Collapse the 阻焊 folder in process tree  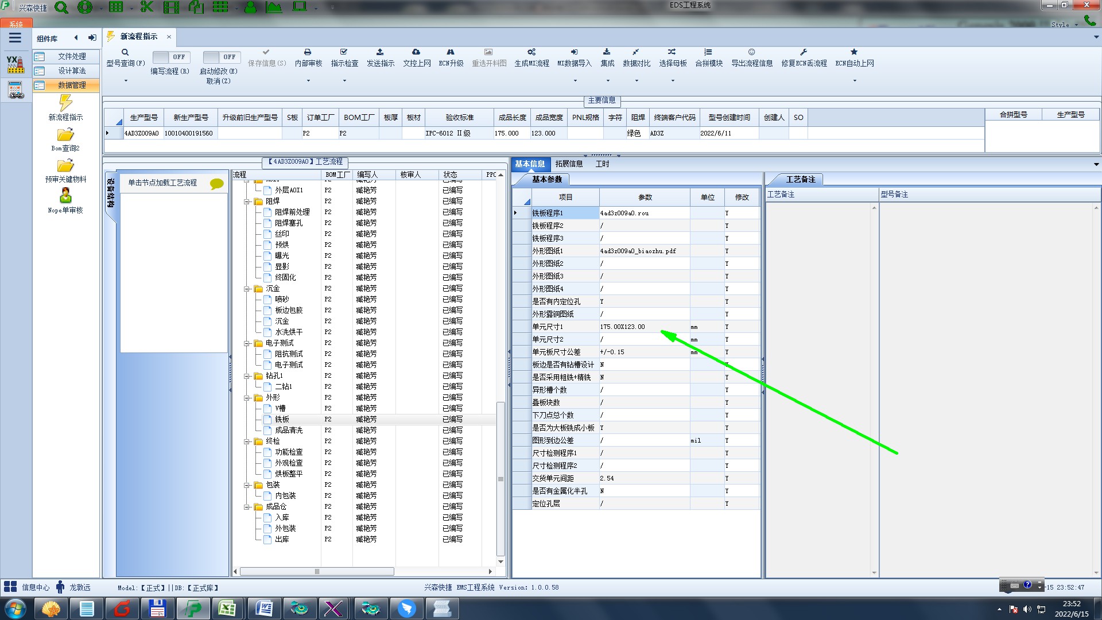click(x=247, y=201)
